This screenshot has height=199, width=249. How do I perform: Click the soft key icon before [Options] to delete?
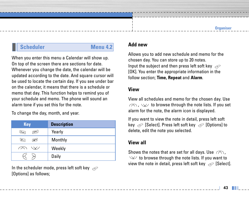pos(201,125)
